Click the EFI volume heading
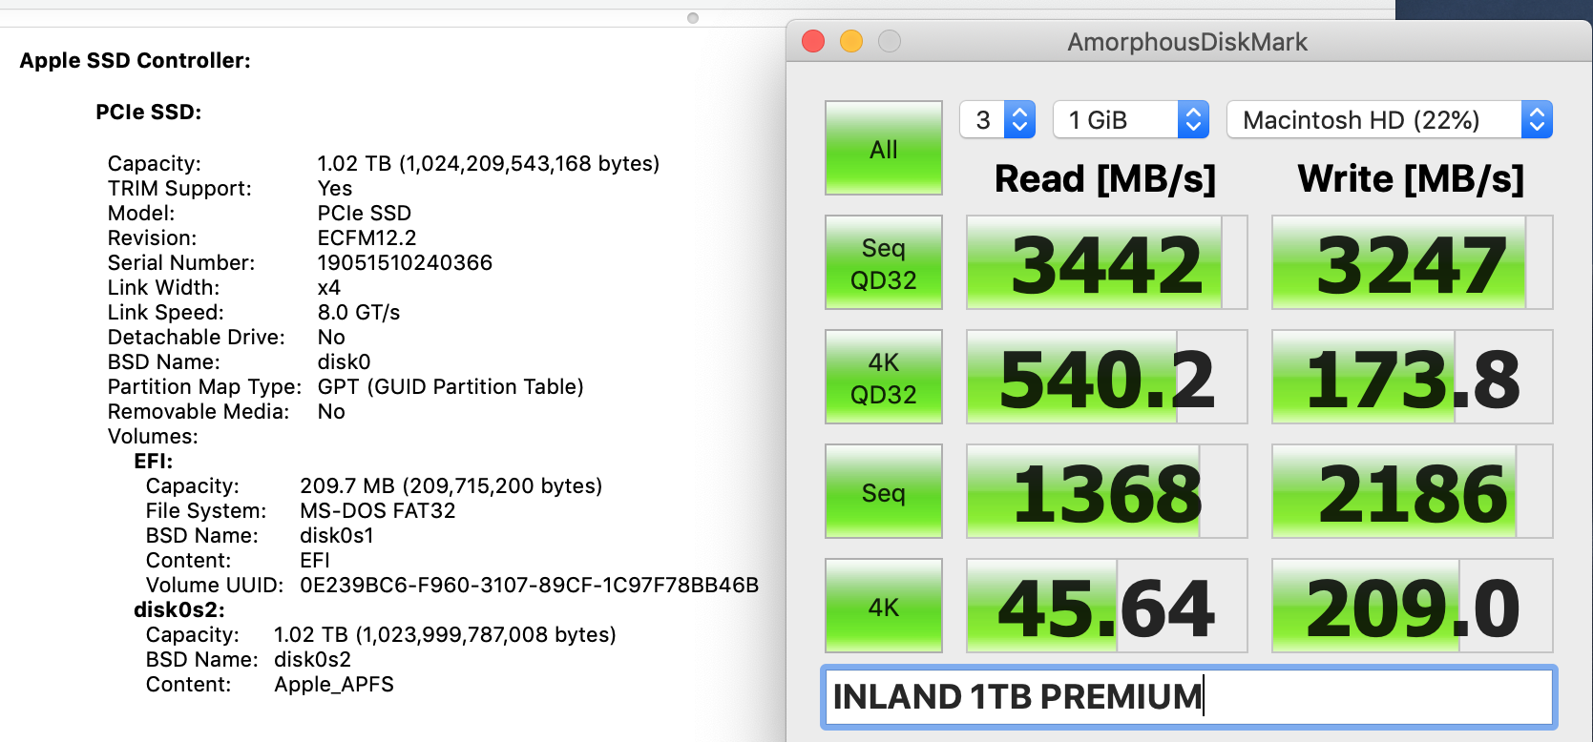 [154, 461]
